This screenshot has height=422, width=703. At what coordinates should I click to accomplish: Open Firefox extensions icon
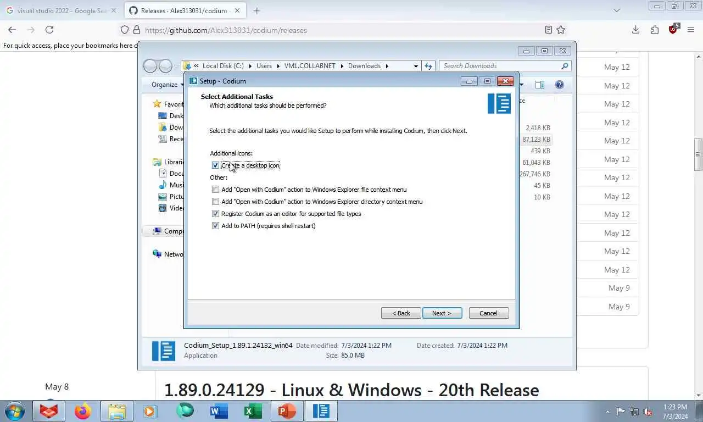pos(655,30)
